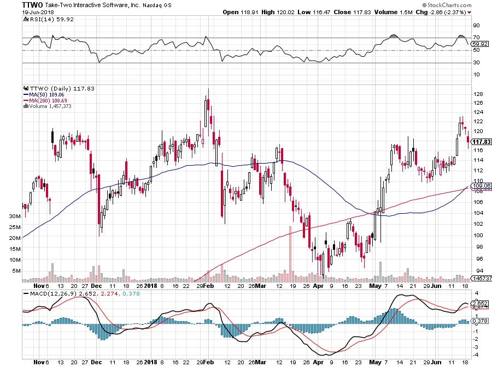The width and height of the screenshot is (492, 367).
Task: Click the Volume 1,457,373 legend label
Action: 50,106
